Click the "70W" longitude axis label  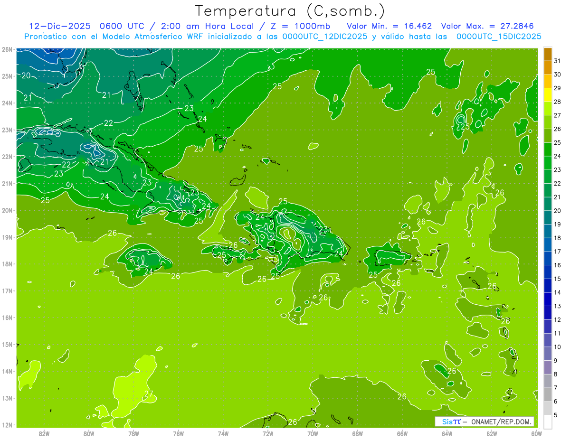(313, 433)
